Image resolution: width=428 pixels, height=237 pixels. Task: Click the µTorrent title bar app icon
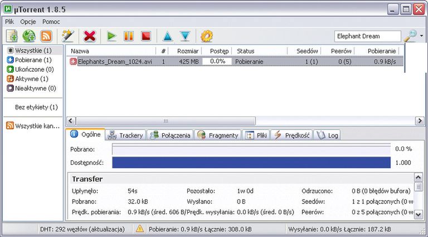[x=8, y=9]
